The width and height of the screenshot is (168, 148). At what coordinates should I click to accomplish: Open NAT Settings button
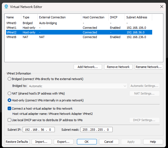point(145,93)
